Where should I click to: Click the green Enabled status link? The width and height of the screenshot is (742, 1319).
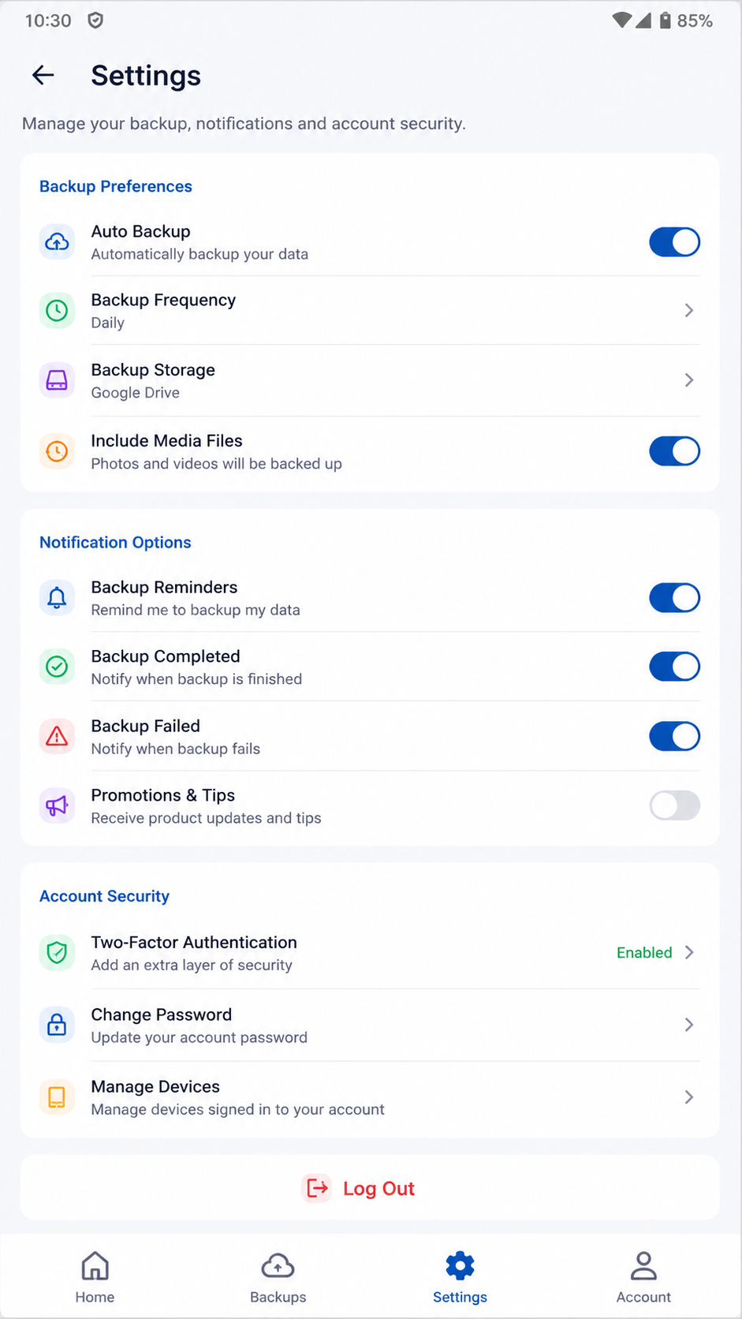(x=644, y=953)
